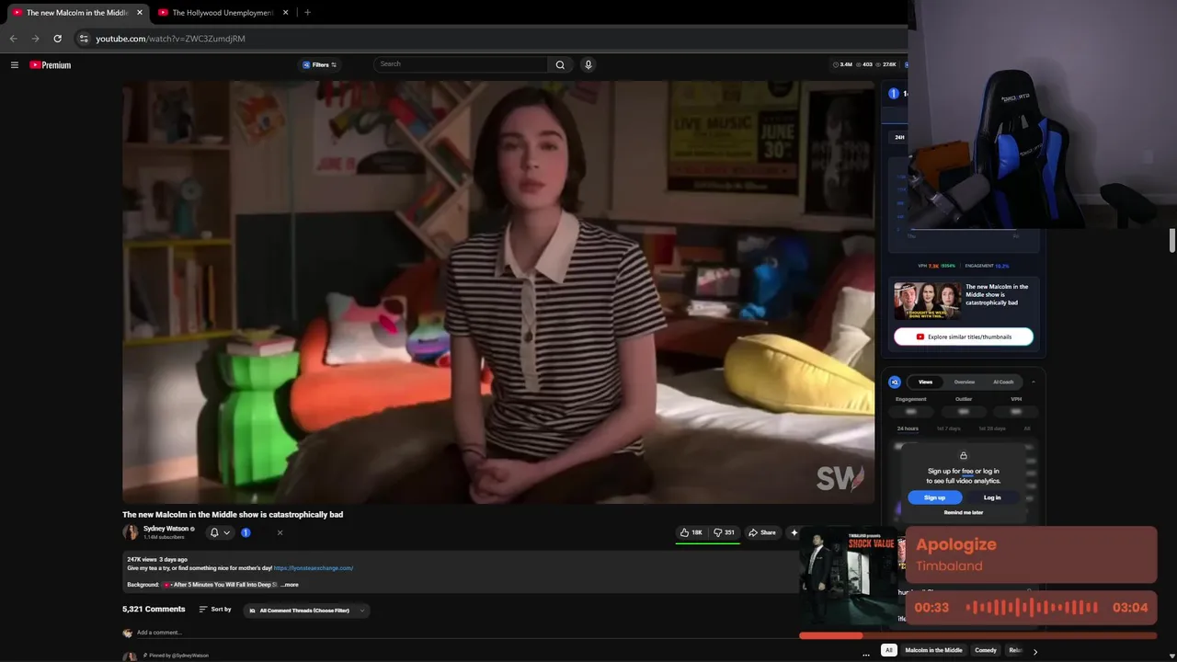
Task: Click the Apologize song title card
Action: point(1031,554)
